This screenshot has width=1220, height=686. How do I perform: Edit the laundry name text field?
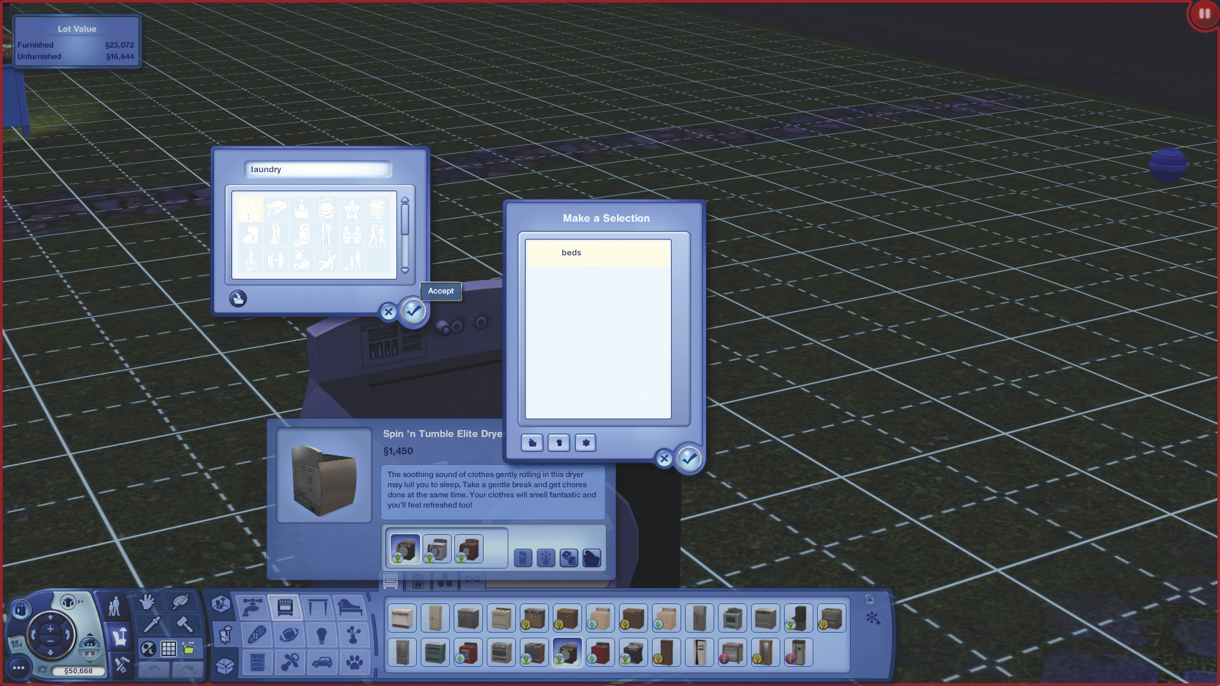click(318, 170)
